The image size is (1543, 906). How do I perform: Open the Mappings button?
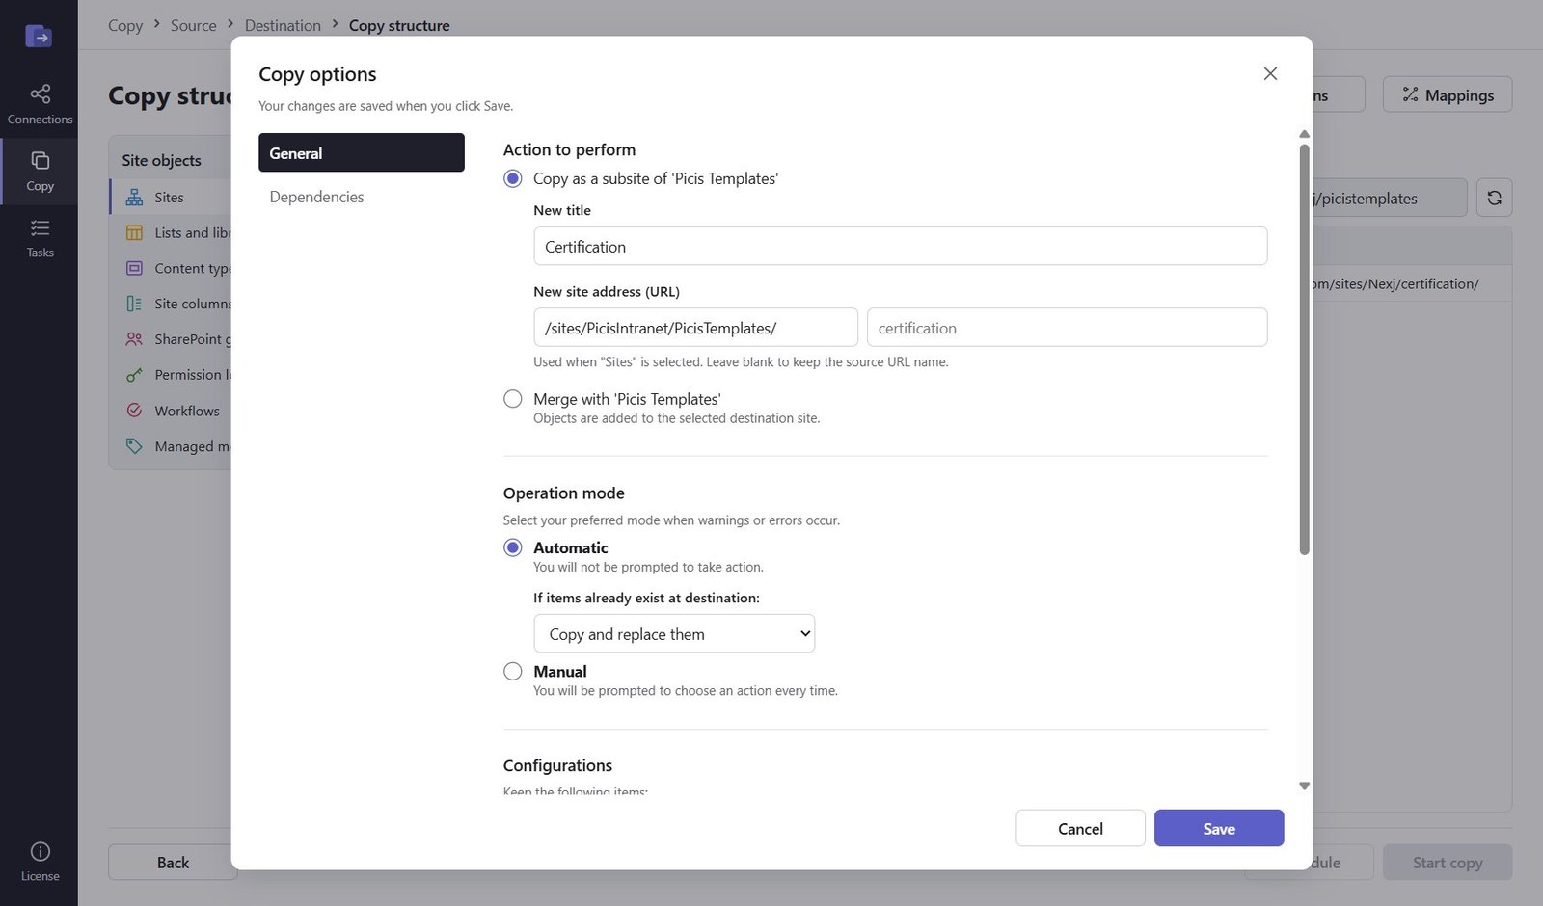pos(1448,94)
